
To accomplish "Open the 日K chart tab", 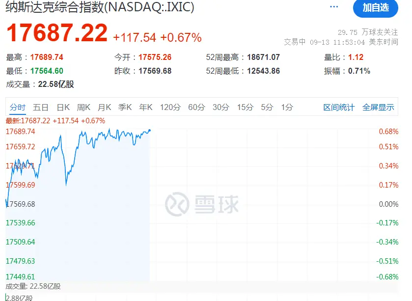I will (63, 107).
